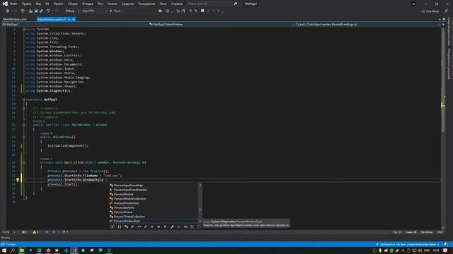Click the Edge browser taskbar icon
Image resolution: width=453 pixels, height=254 pixels.
101,250
